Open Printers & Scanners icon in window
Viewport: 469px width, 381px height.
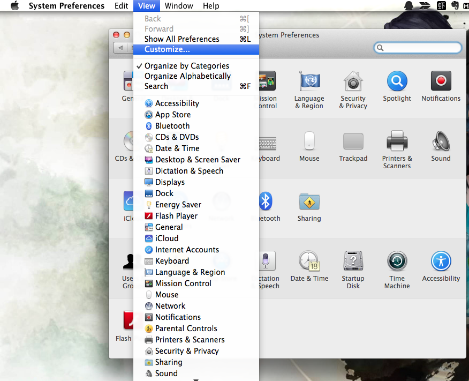(x=397, y=141)
